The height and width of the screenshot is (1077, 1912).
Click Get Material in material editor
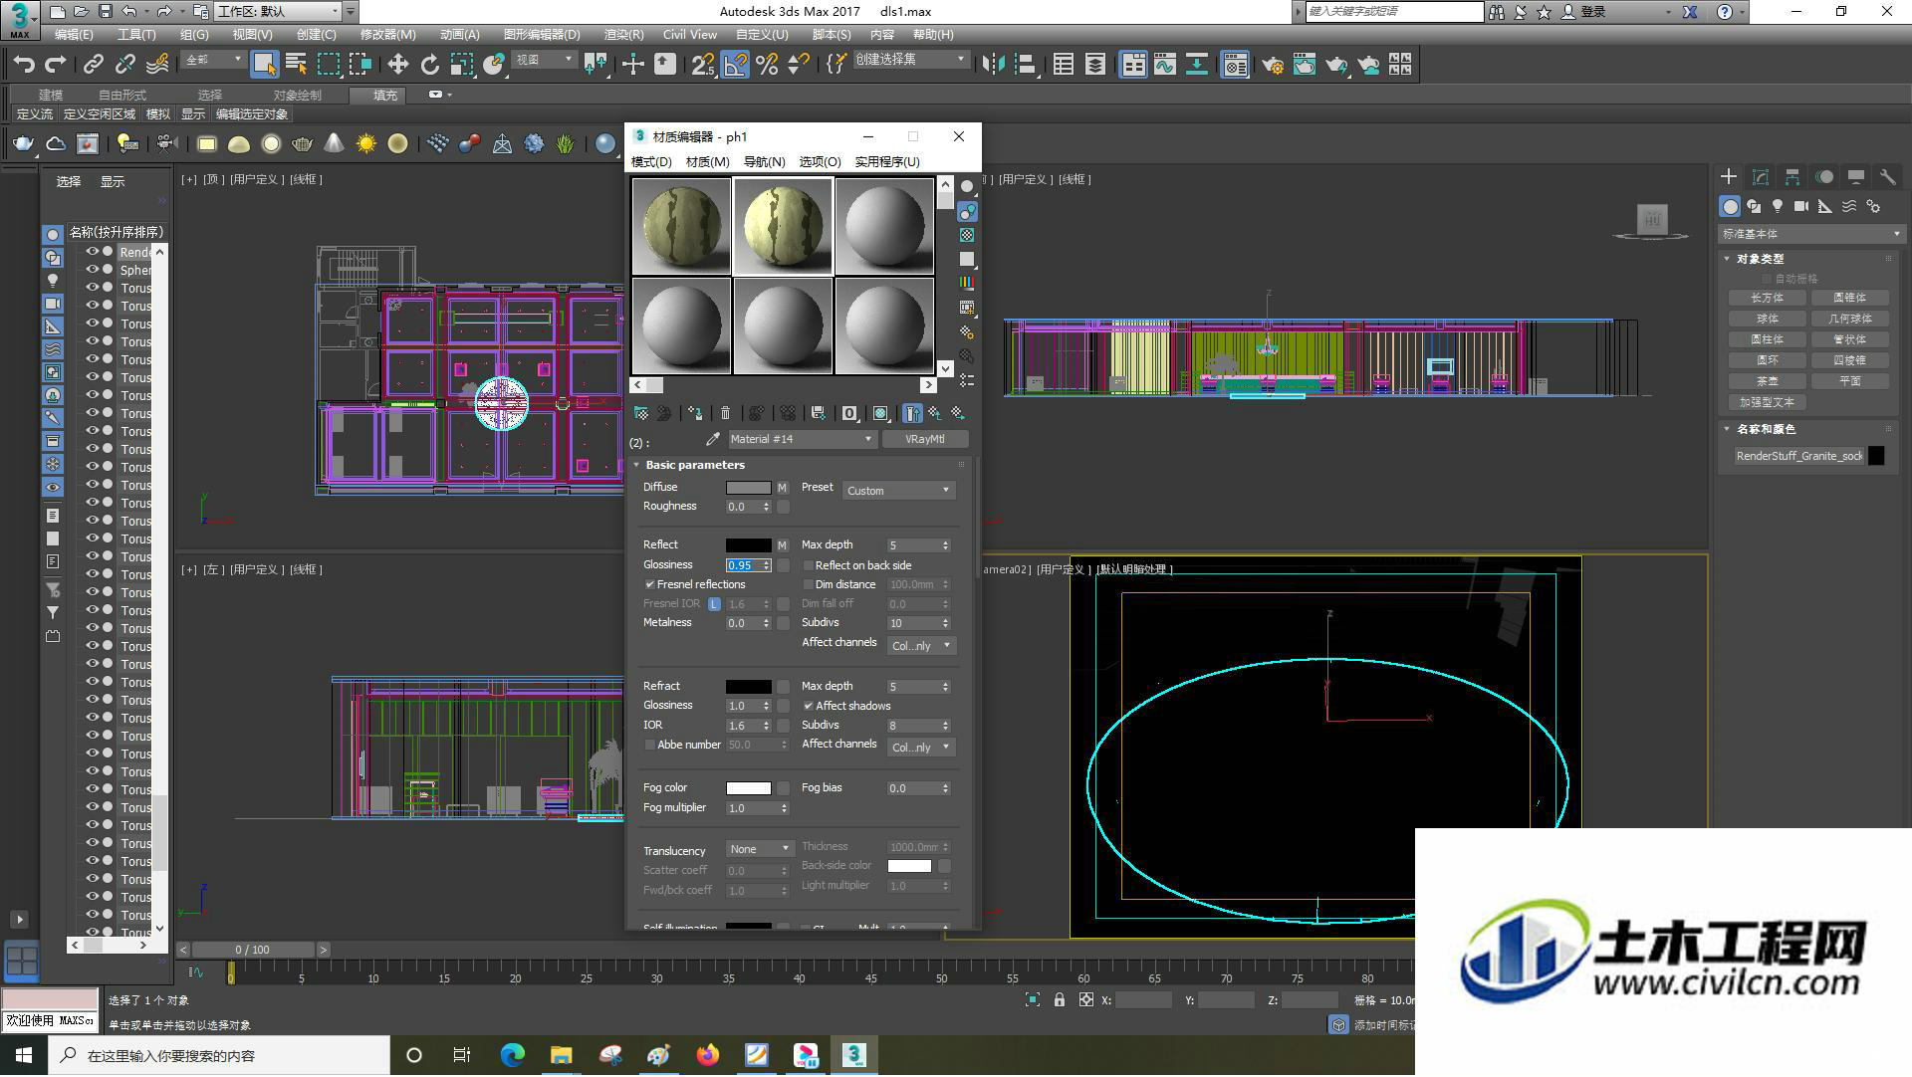click(641, 413)
